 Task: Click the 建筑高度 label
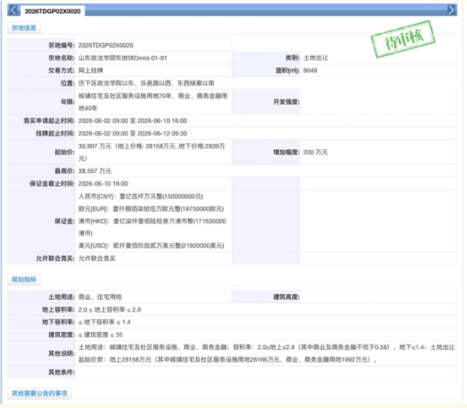[286, 297]
